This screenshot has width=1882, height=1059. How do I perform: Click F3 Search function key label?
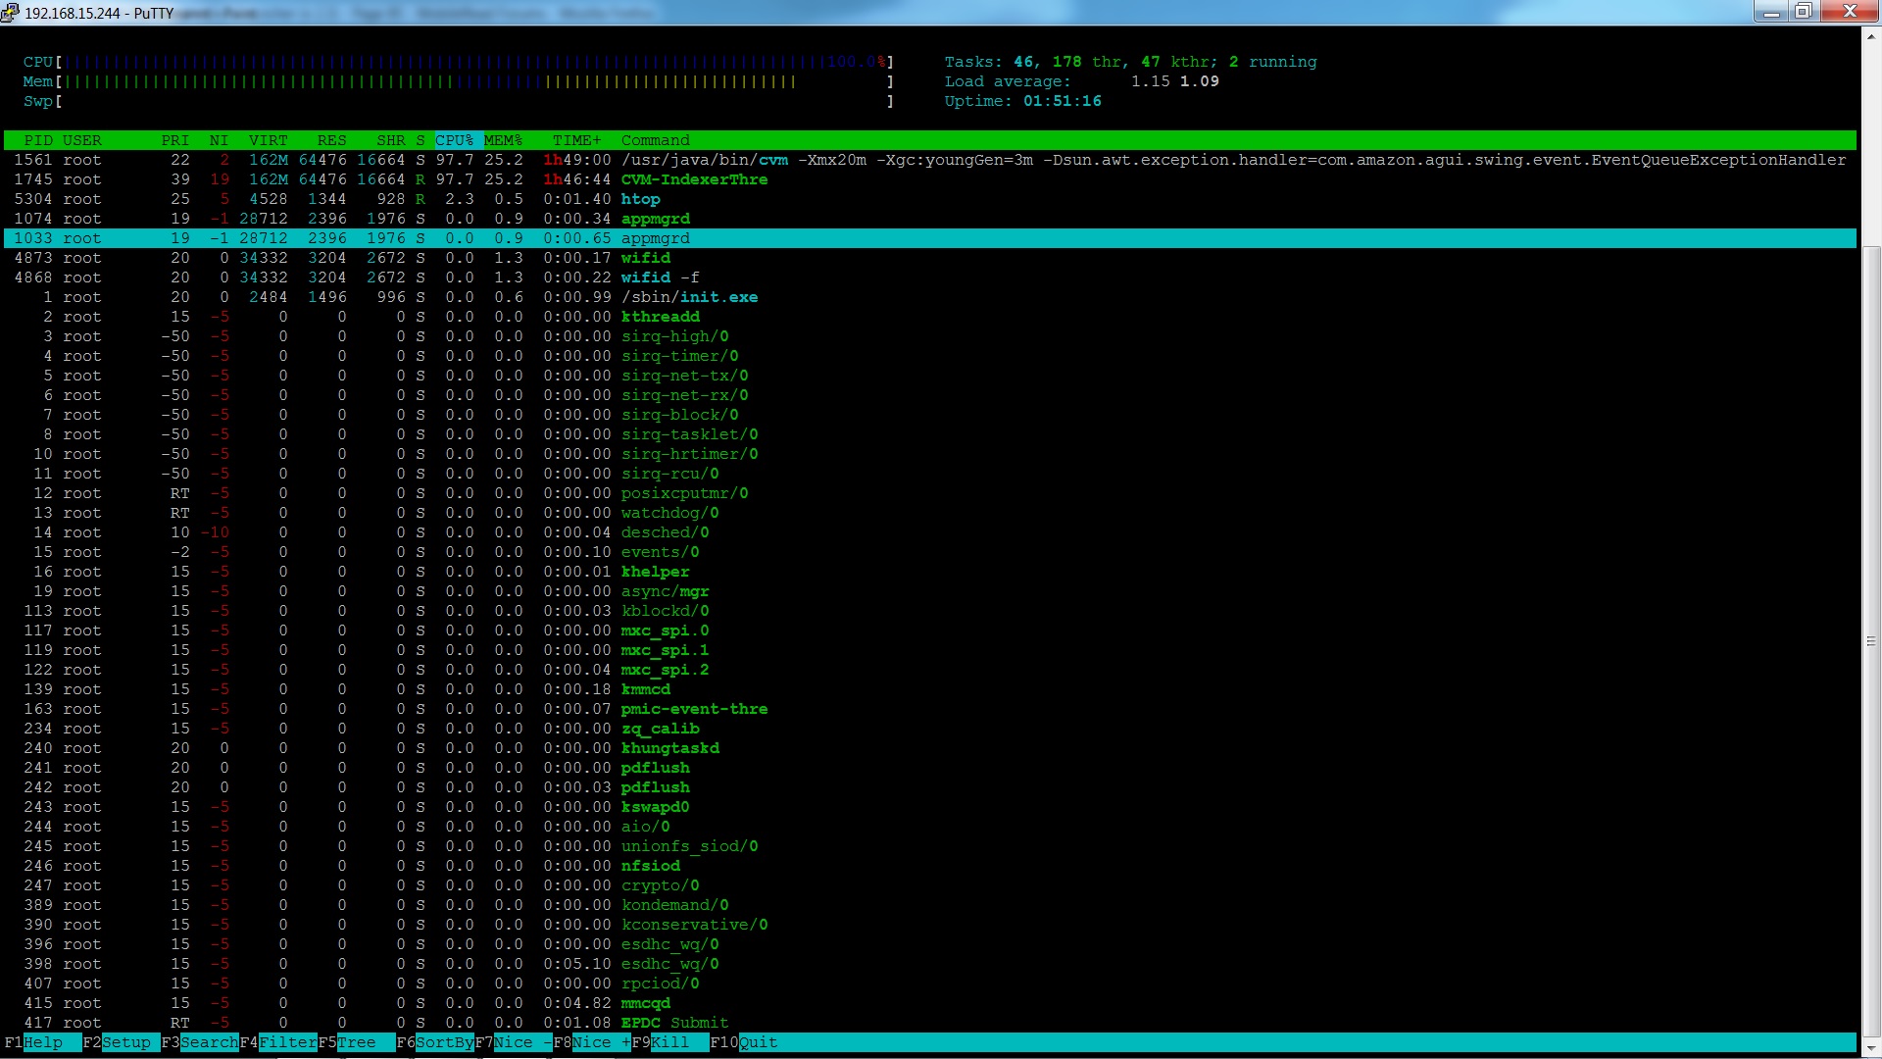(x=208, y=1042)
